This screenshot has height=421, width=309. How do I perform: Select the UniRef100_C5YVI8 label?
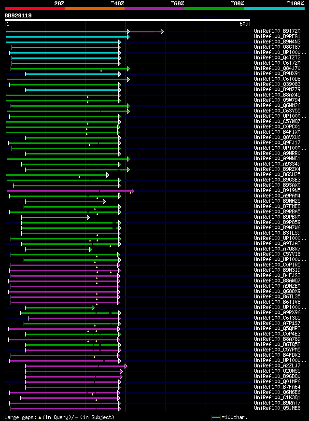277,254
